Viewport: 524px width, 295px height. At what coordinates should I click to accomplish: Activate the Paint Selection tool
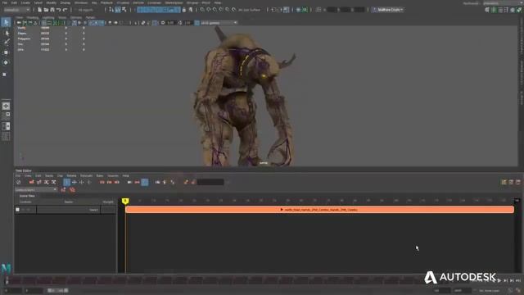(x=7, y=42)
